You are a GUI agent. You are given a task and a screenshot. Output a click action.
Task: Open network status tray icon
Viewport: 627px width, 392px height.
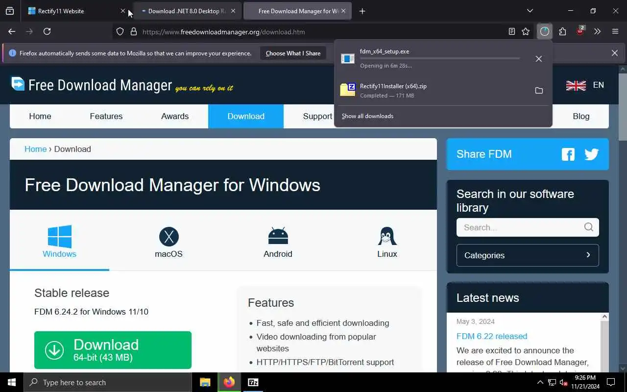pos(552,382)
